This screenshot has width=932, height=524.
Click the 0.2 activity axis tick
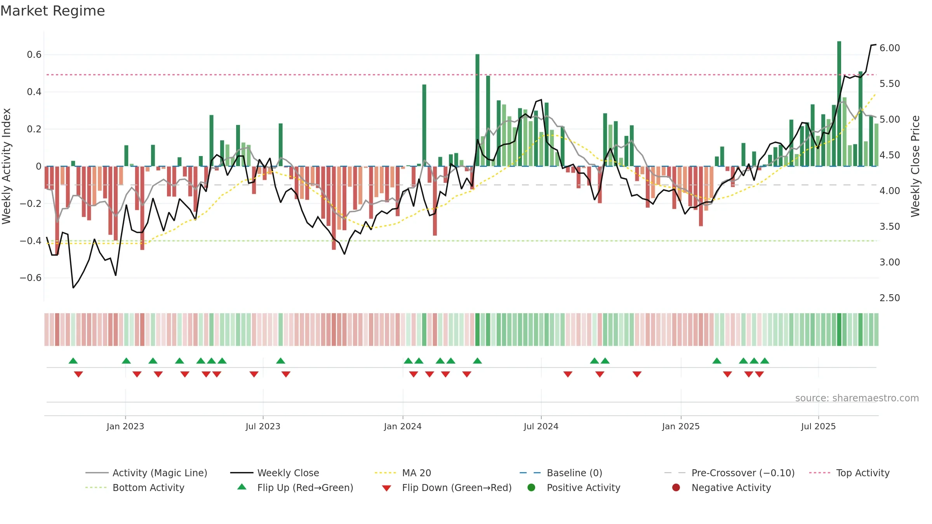[34, 129]
